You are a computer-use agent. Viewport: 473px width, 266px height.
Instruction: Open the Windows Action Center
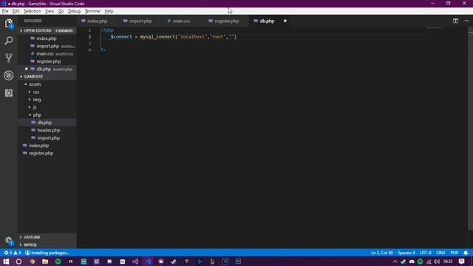point(461,262)
